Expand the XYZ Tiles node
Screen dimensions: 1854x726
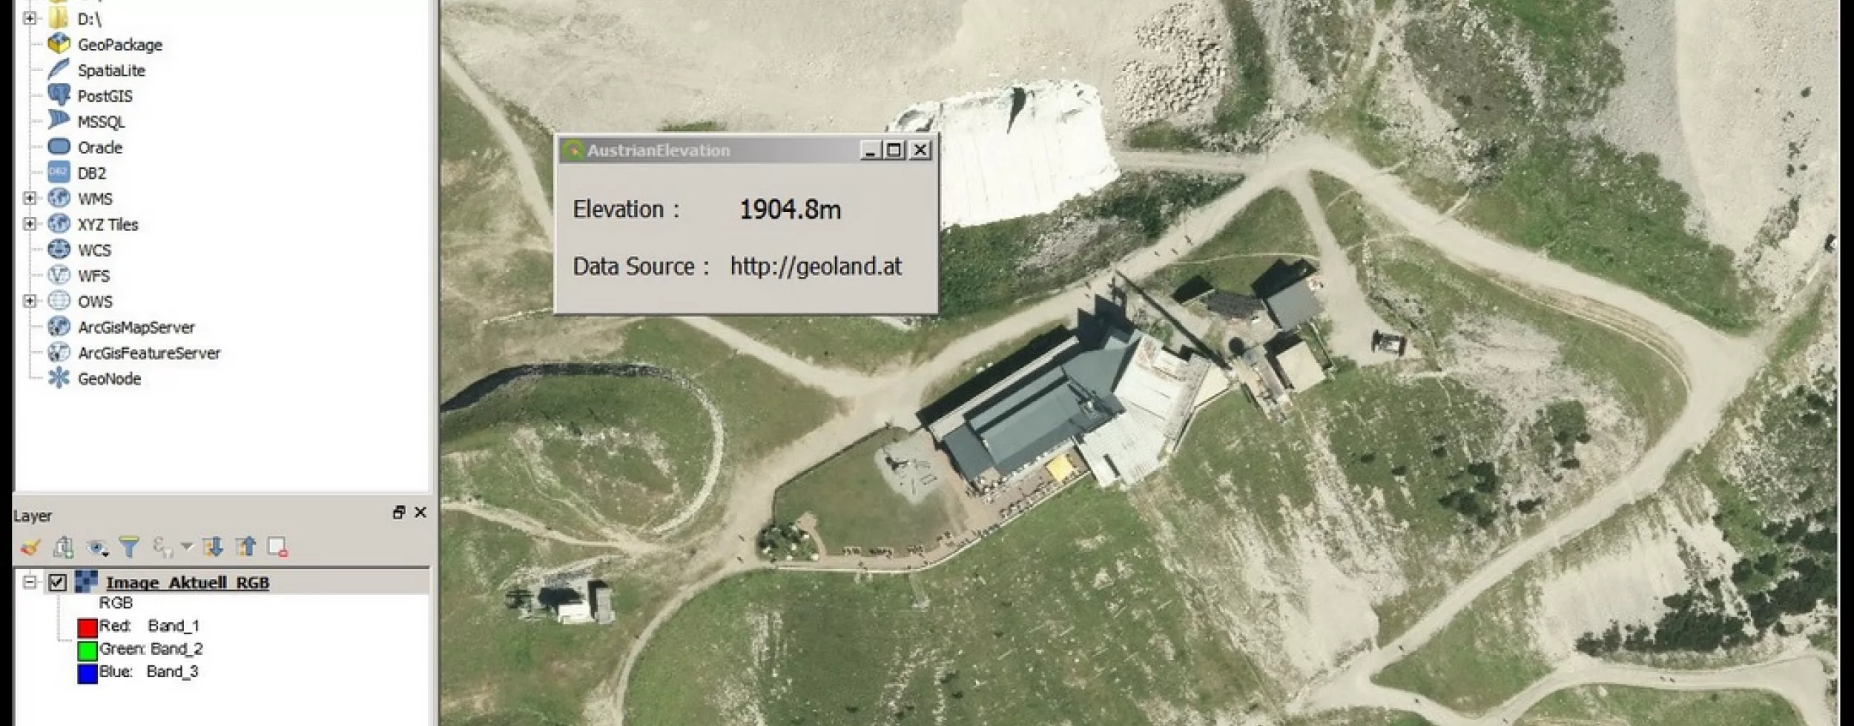click(x=30, y=224)
